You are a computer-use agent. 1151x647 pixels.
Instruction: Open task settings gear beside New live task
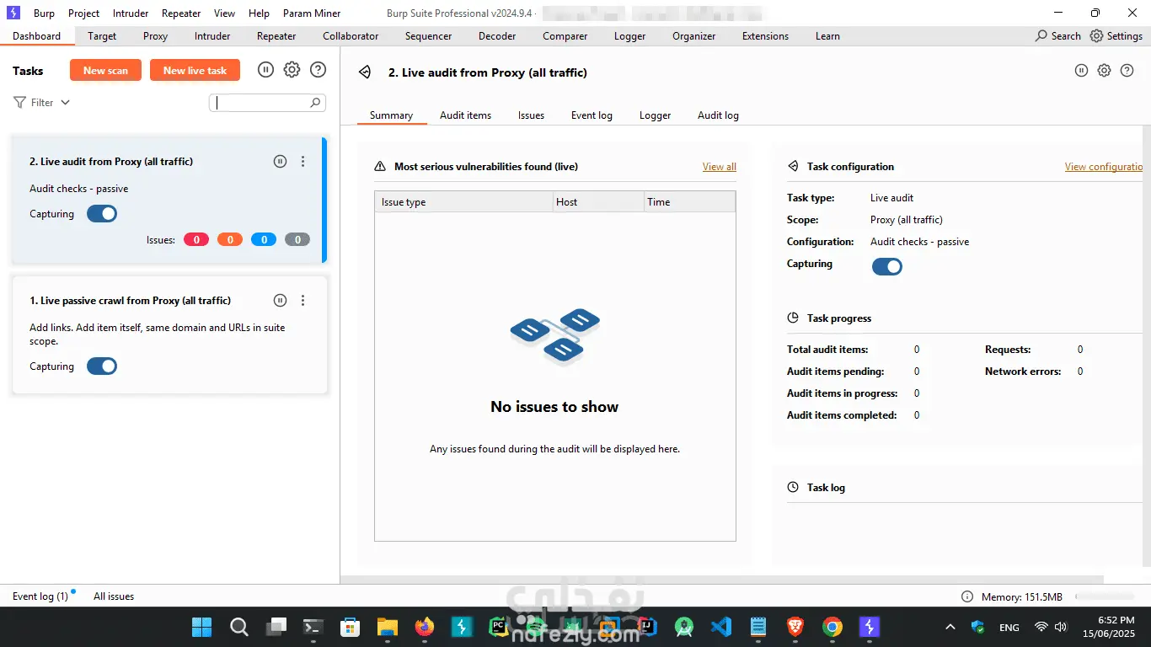coord(292,70)
